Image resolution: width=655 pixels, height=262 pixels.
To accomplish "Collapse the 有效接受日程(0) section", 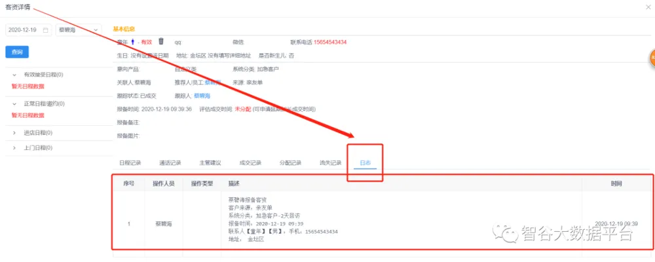I will [14, 75].
